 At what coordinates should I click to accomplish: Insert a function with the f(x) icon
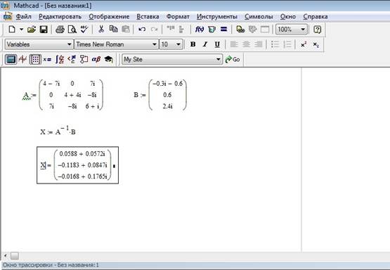(200, 30)
